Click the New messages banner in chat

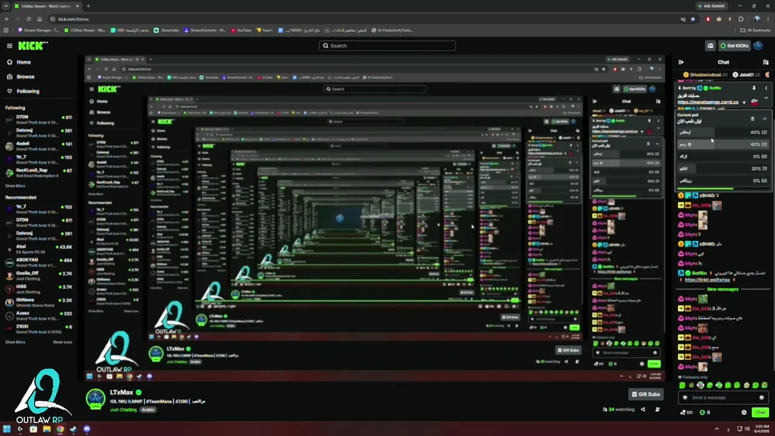click(x=723, y=289)
